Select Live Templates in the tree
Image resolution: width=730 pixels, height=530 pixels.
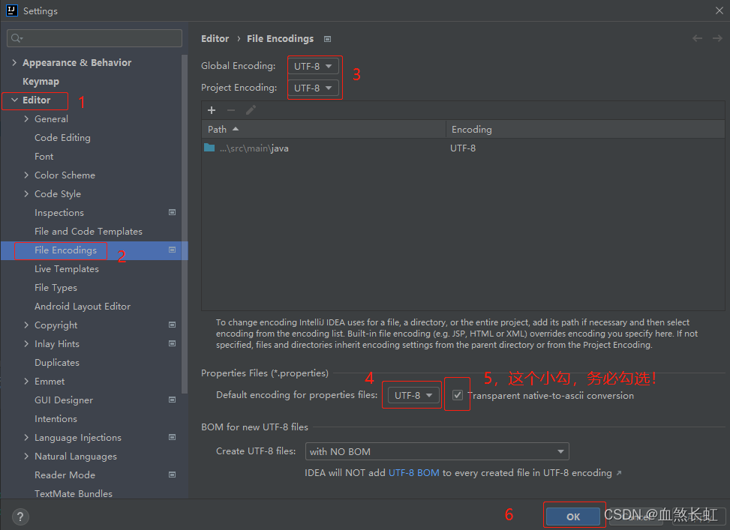[67, 269]
